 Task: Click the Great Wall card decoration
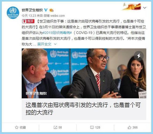coord(132,6)
